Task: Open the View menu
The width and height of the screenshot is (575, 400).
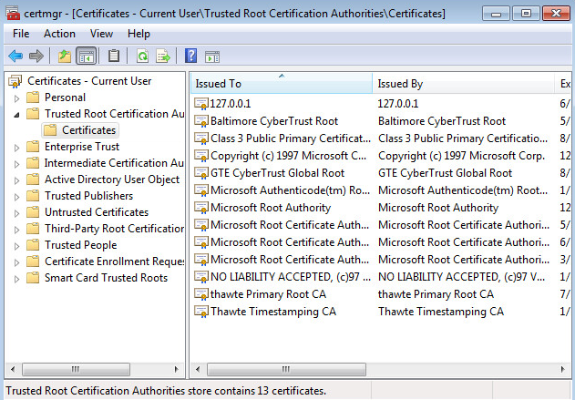Action: [101, 34]
